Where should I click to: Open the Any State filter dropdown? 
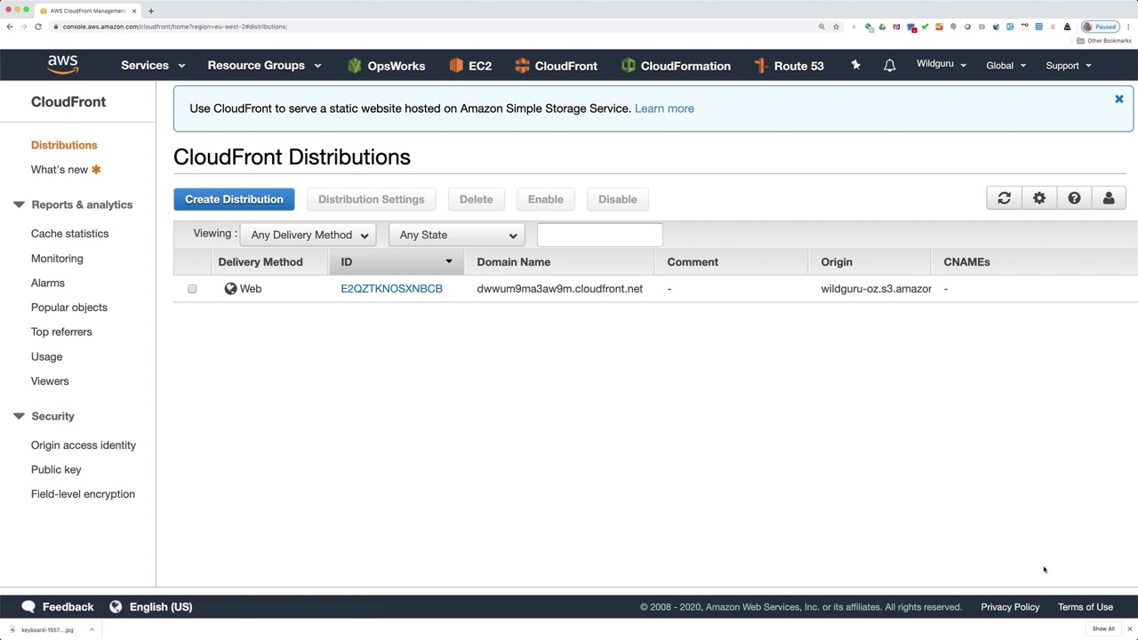[457, 235]
